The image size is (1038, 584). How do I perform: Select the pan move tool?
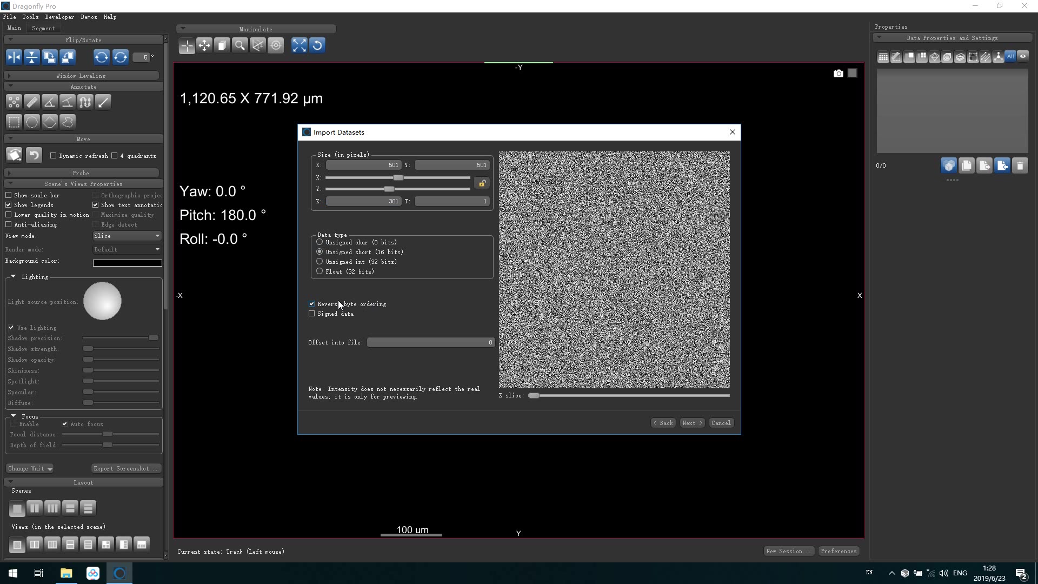[x=204, y=46]
